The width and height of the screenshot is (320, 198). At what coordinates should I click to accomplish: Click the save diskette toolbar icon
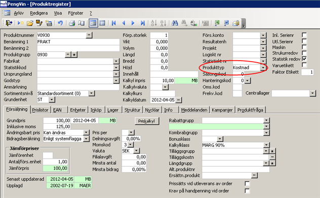pos(39,23)
